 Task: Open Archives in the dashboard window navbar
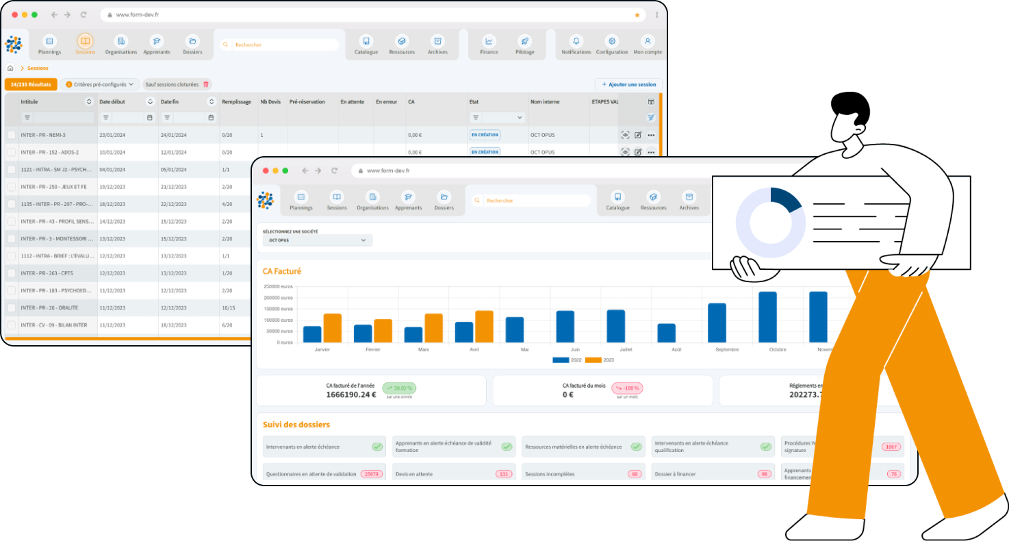coord(689,201)
